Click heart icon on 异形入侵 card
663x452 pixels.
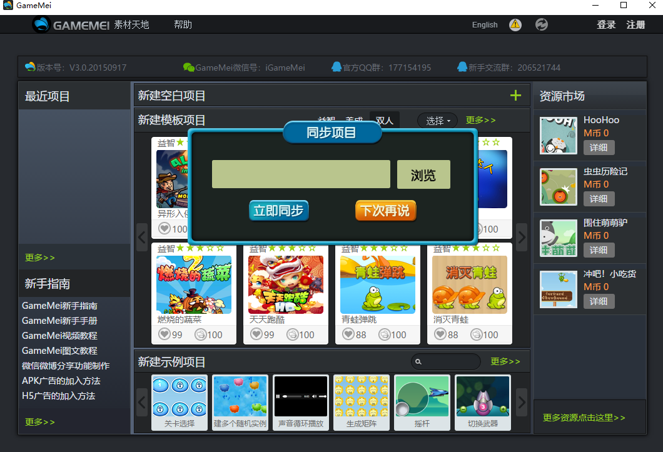[x=164, y=229]
